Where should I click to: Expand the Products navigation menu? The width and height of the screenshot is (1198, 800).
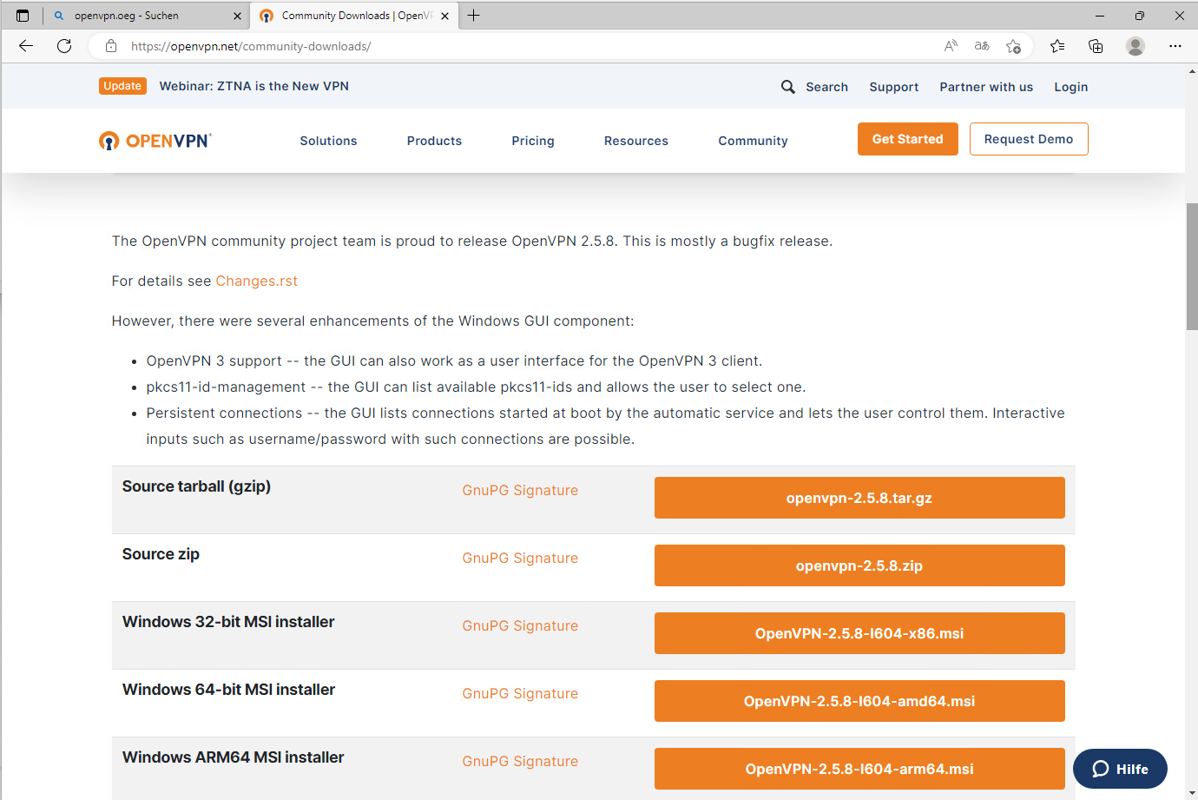pos(434,141)
